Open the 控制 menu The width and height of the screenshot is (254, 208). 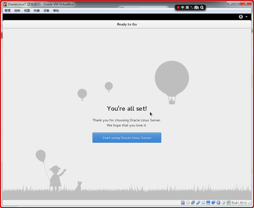click(x=17, y=11)
